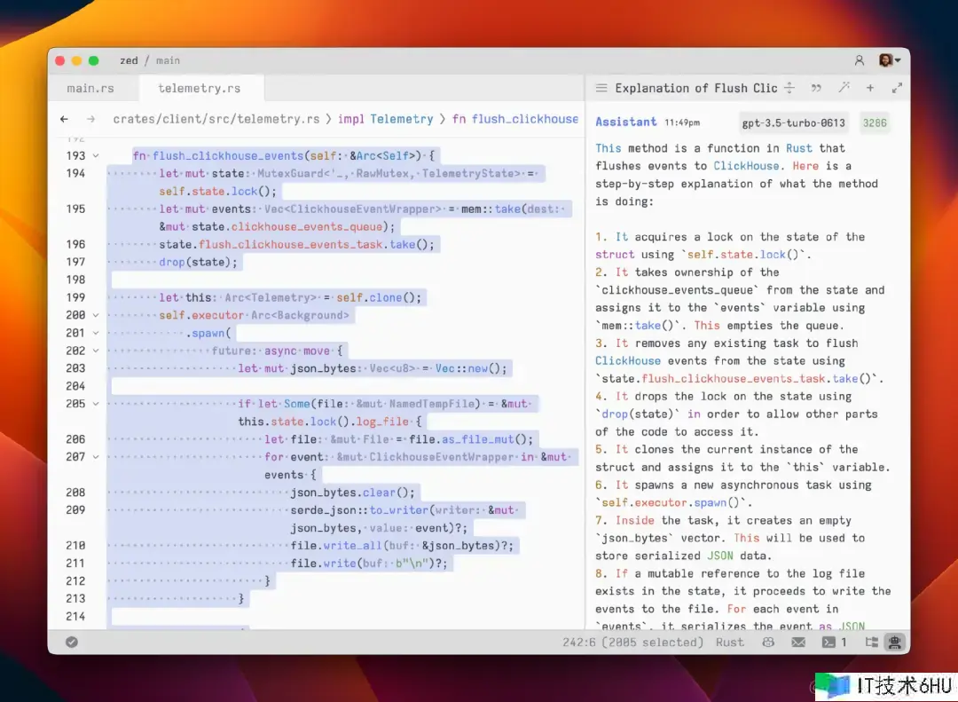Screen dimensions: 958x702
Task: Click the yellow macOS minimize window button
Action: click(x=76, y=60)
